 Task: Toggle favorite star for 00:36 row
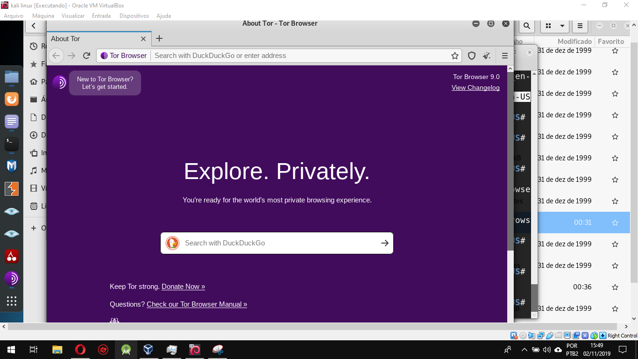[615, 287]
